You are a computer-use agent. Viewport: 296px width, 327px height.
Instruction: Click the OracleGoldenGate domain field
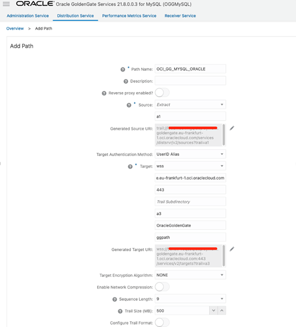(190, 225)
